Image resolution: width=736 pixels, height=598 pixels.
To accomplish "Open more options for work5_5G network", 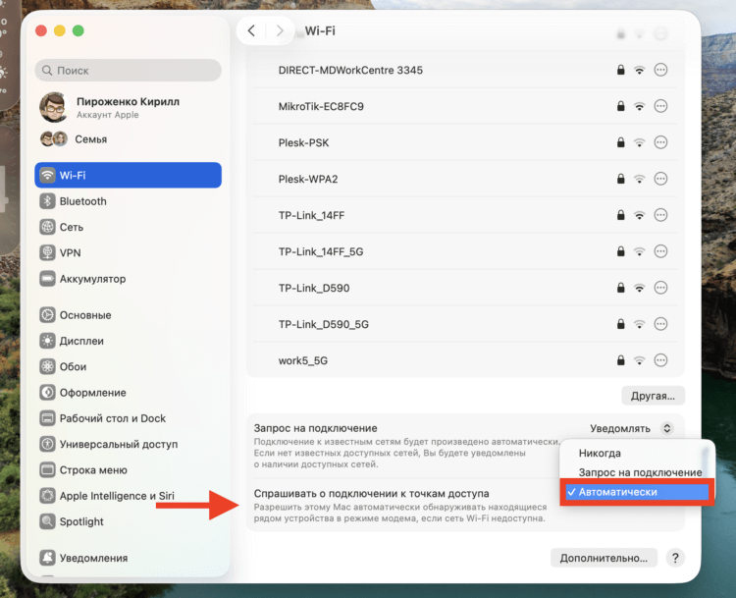I will (x=660, y=360).
